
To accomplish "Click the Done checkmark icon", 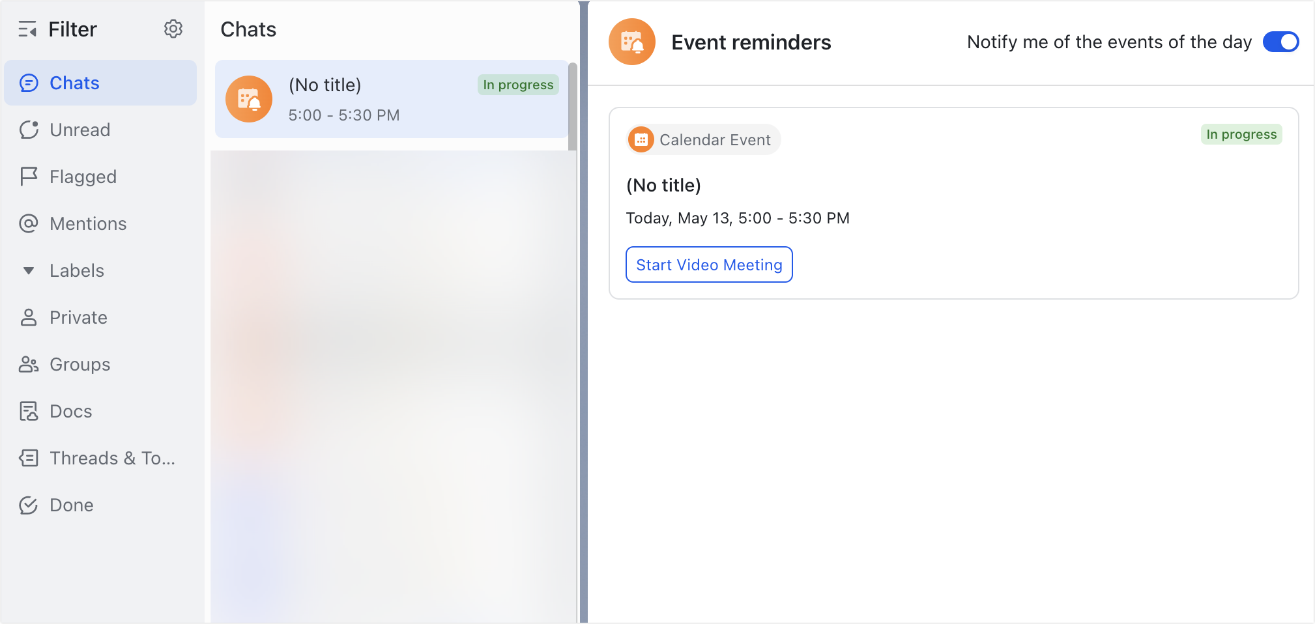I will (29, 505).
